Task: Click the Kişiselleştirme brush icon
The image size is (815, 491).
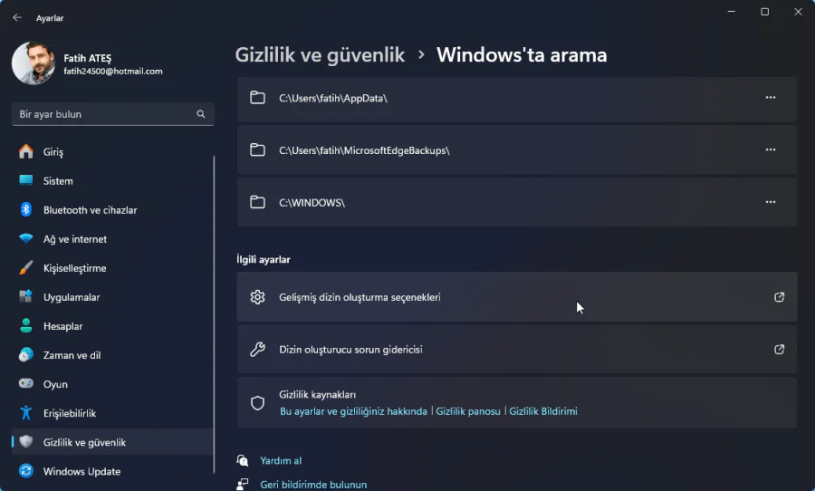Action: click(26, 268)
